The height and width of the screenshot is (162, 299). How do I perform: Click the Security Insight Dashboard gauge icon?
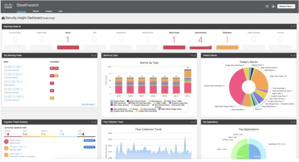pos(3,18)
